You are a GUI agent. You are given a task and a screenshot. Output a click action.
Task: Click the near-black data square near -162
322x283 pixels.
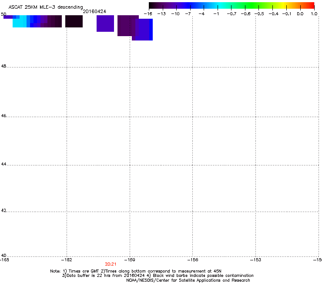coord(74,21)
